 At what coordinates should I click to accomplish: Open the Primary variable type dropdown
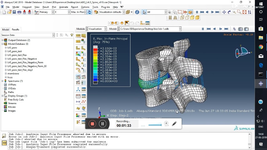point(53,12)
